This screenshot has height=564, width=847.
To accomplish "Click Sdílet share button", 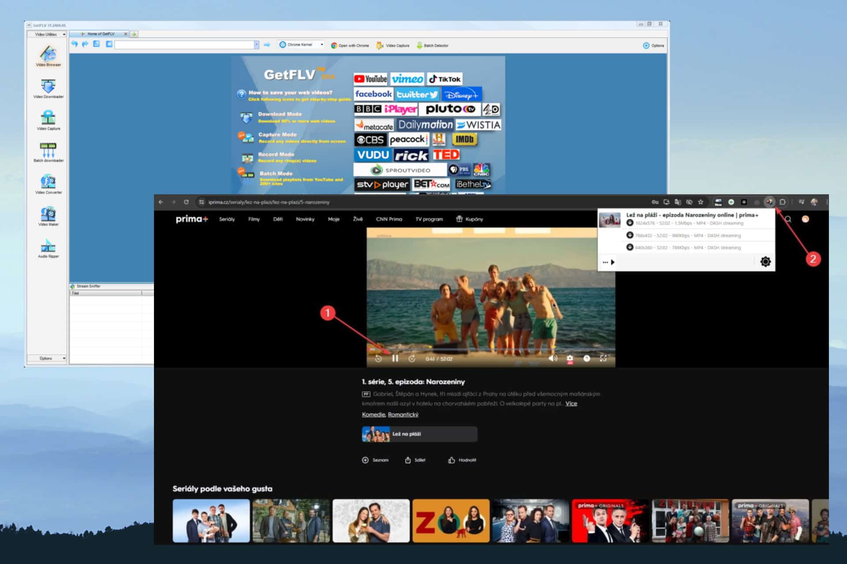I will point(415,460).
